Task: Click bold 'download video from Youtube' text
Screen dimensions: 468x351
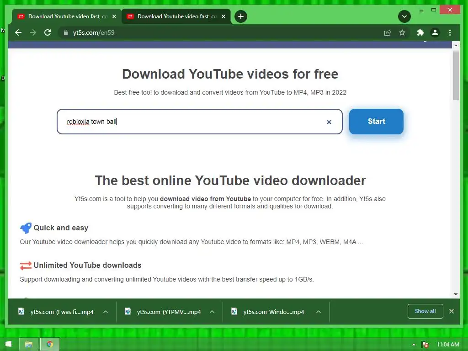Action: (x=205, y=199)
